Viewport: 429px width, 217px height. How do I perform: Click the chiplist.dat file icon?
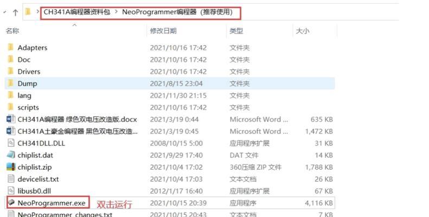pos(11,155)
